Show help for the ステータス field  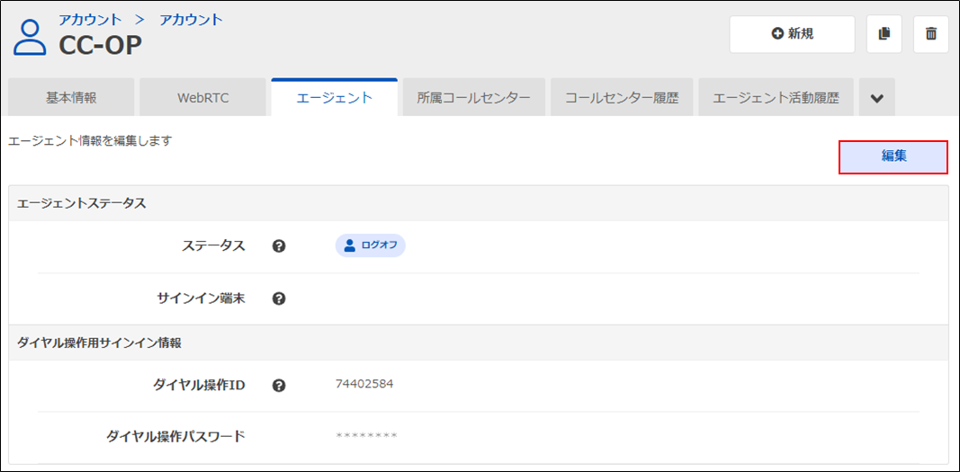[x=279, y=246]
